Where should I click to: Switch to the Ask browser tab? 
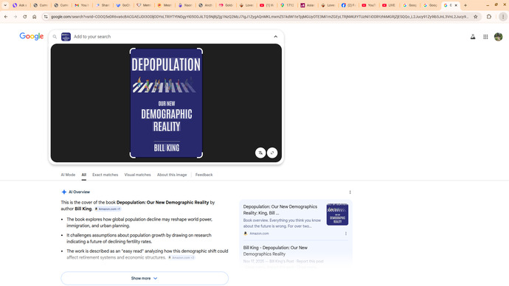pos(20,5)
